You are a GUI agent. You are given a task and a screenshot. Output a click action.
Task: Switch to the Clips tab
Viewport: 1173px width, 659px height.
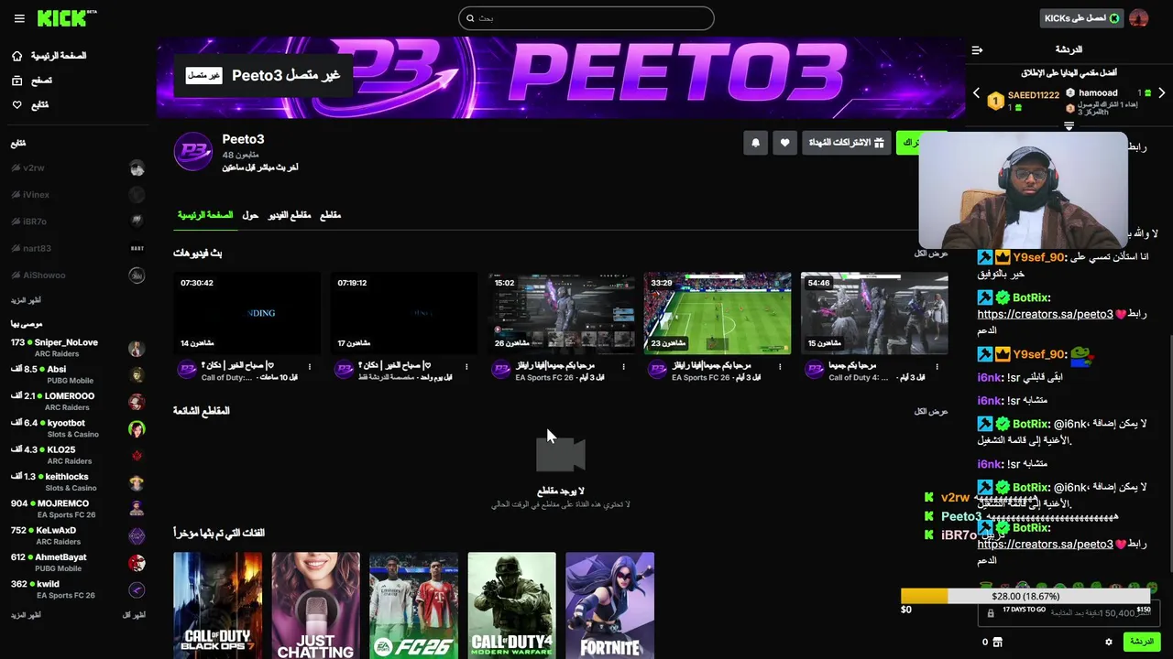[330, 215]
